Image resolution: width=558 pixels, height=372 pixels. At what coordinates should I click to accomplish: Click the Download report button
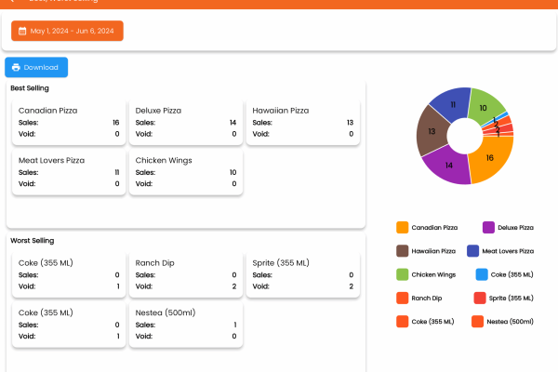(36, 67)
